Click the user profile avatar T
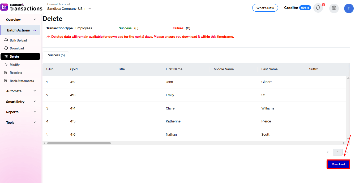The width and height of the screenshot is (359, 183). (349, 8)
